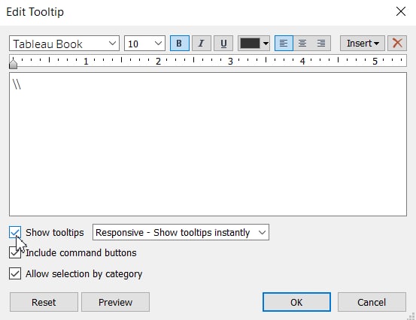The image size is (416, 320).
Task: Open the font size 10 dropdown
Action: (144, 44)
